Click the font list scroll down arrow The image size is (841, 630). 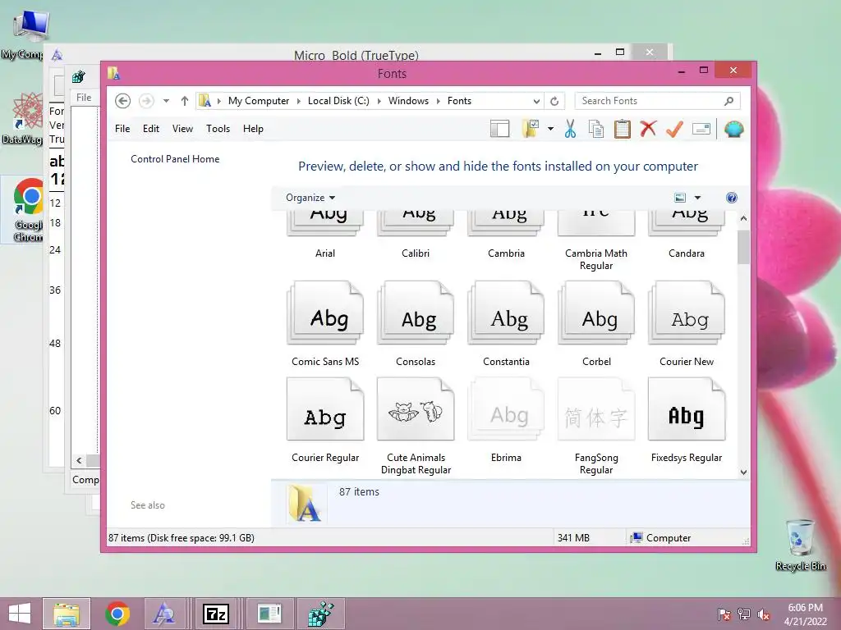click(x=743, y=472)
